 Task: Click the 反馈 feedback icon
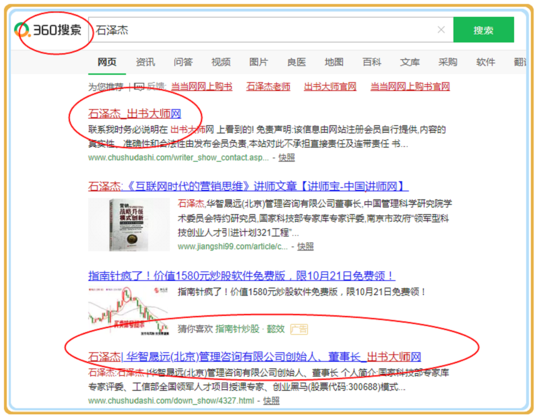pos(139,86)
